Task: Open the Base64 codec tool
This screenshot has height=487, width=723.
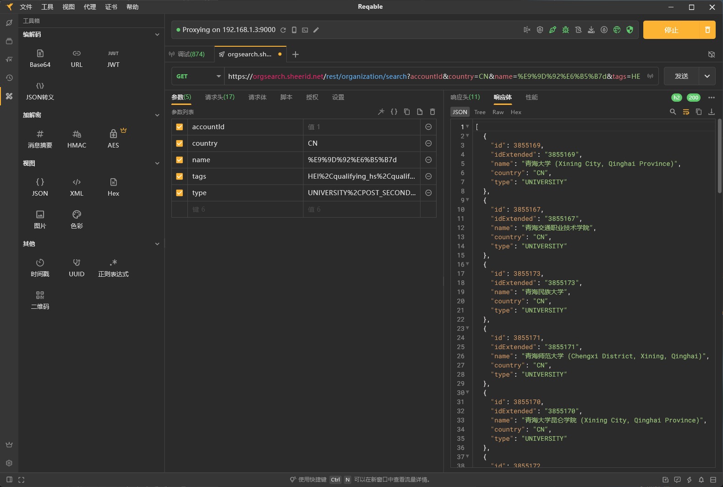Action: click(x=40, y=58)
